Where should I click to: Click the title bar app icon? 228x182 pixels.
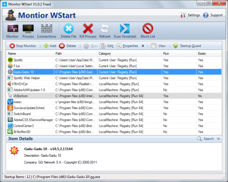[4, 4]
